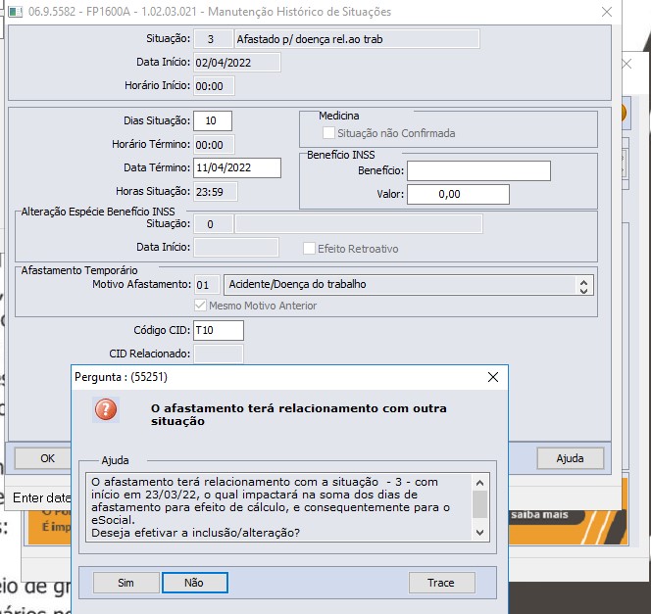
Task: Open Trace in the Pergunta dialog
Action: (441, 583)
